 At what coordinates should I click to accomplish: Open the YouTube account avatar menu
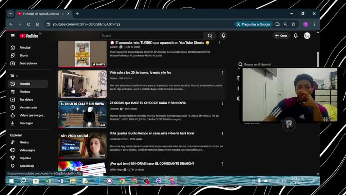[307, 36]
